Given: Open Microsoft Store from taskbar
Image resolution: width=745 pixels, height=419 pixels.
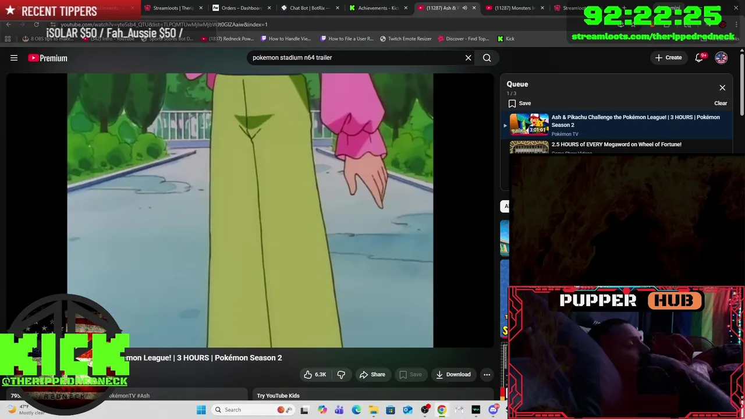Looking at the screenshot, I should [391, 410].
